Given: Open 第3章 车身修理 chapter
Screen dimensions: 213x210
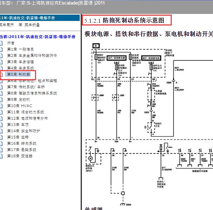Looking at the screenshot, I should click(x=20, y=62).
